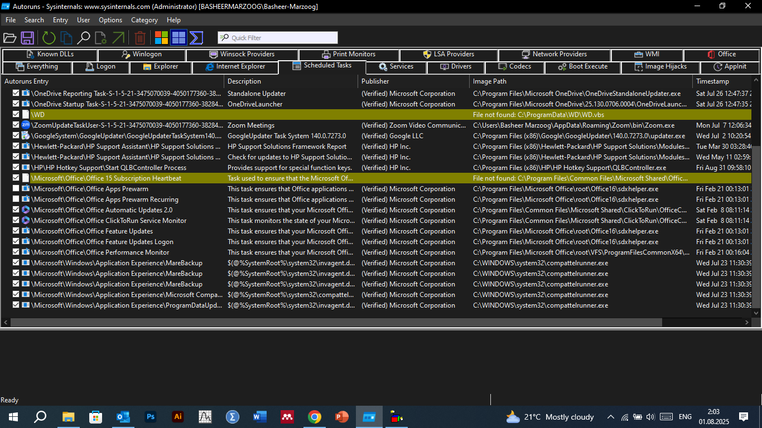
Task: Click the blank file icon on the WD row
Action: point(26,115)
